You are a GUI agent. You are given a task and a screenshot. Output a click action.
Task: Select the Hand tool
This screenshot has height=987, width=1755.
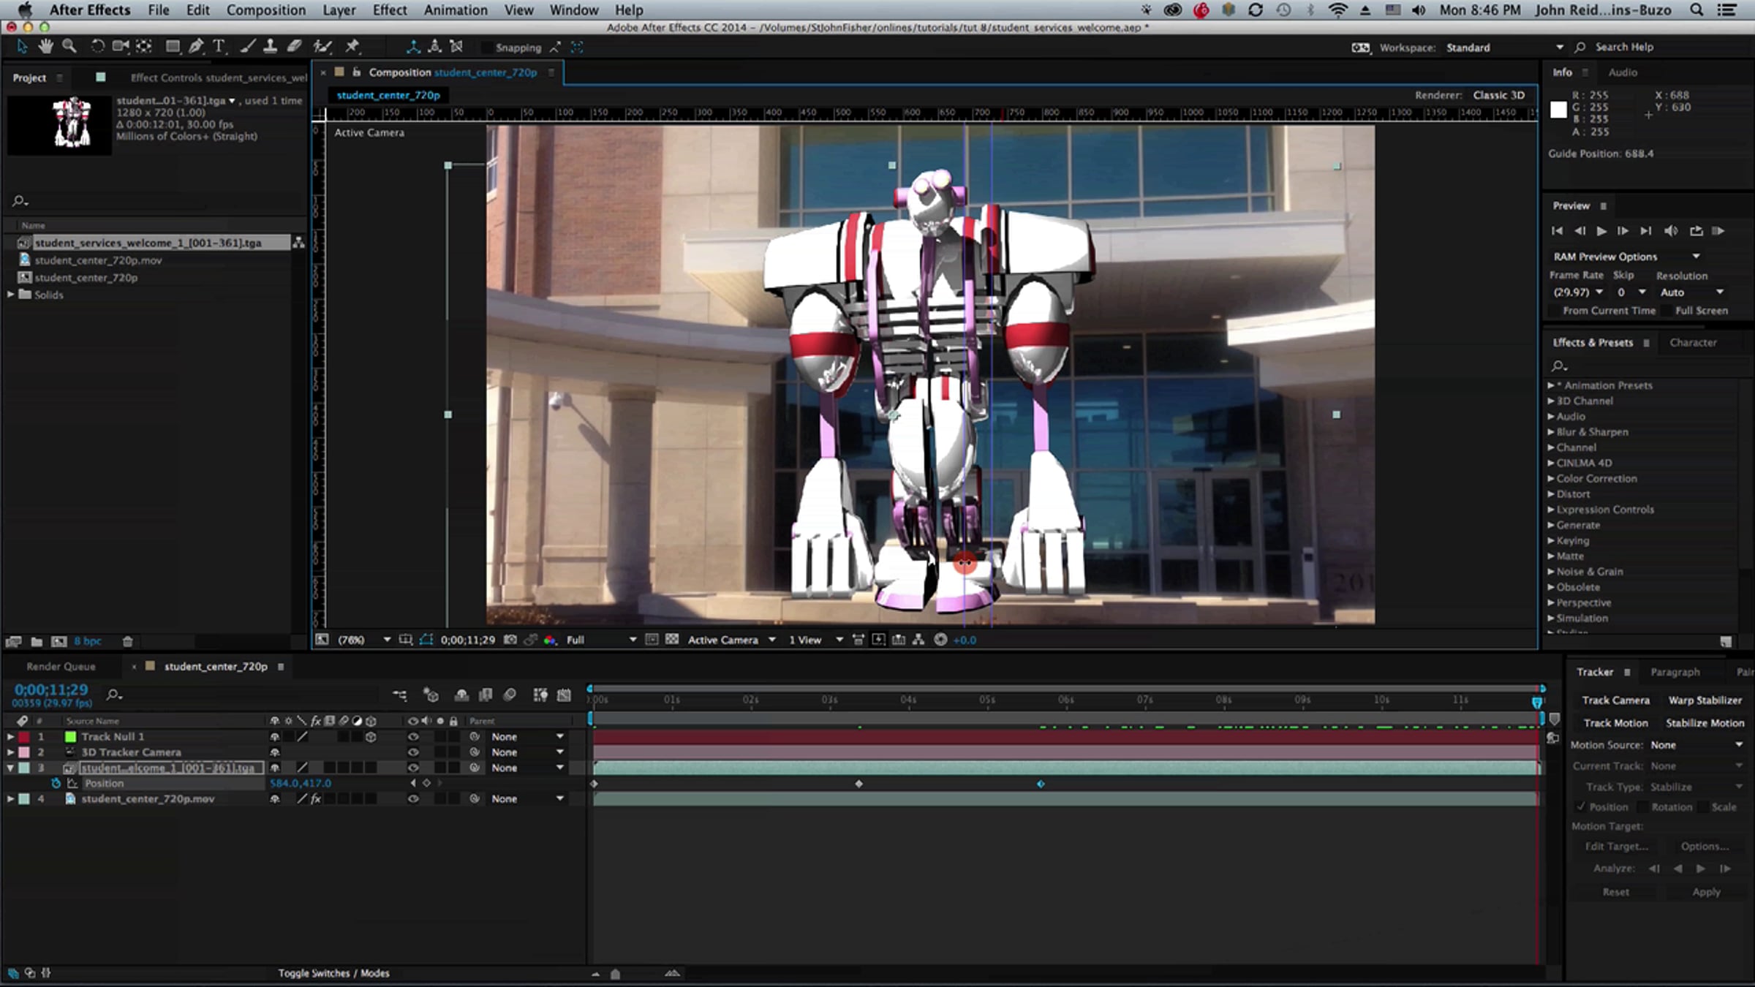pos(45,47)
